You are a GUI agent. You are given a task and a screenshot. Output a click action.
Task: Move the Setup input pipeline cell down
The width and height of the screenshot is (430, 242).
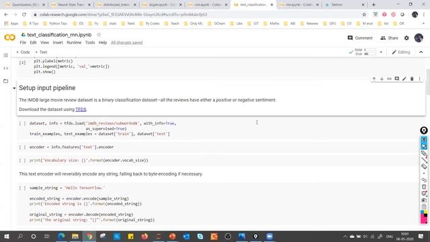(x=382, y=79)
